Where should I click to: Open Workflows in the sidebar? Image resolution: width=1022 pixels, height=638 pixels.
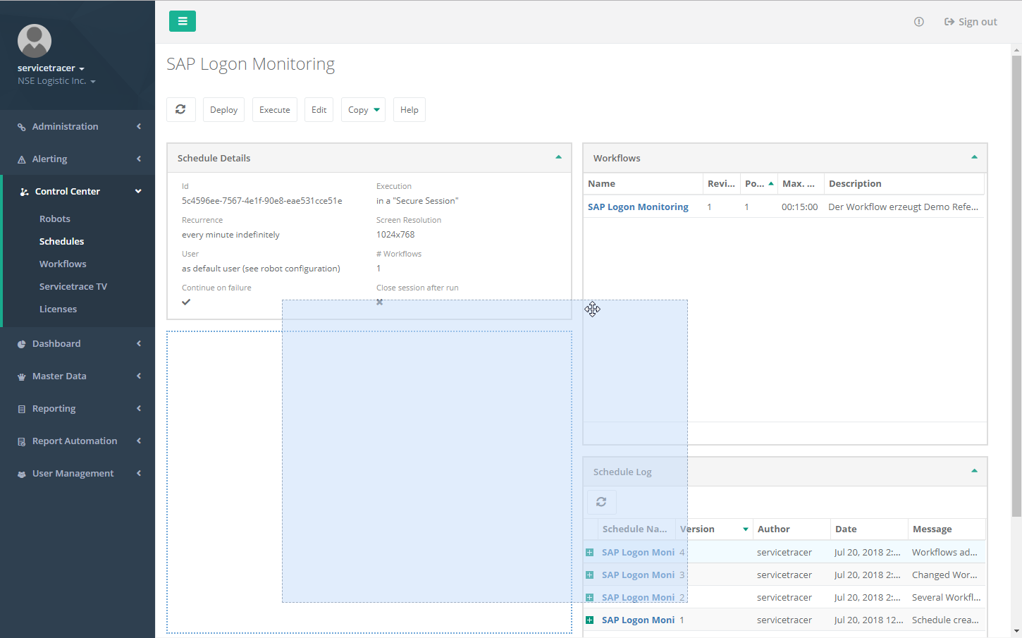pos(63,264)
